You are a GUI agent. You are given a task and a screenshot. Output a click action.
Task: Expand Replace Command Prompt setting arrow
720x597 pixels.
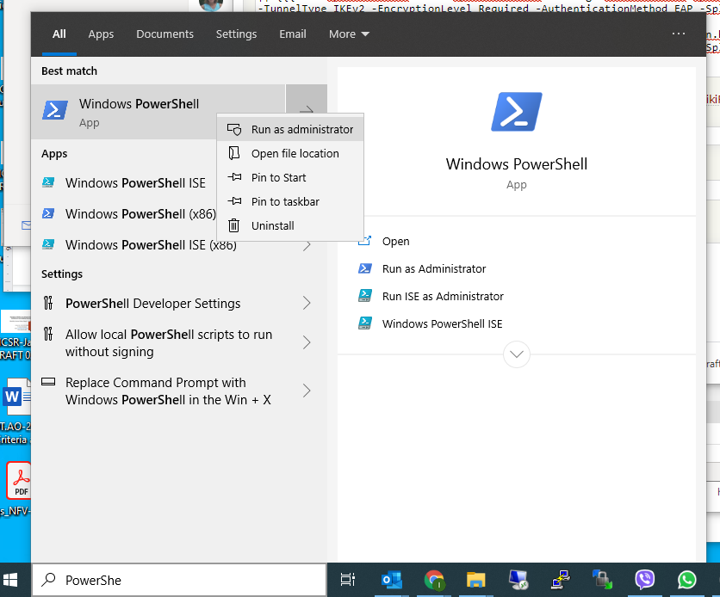click(306, 390)
